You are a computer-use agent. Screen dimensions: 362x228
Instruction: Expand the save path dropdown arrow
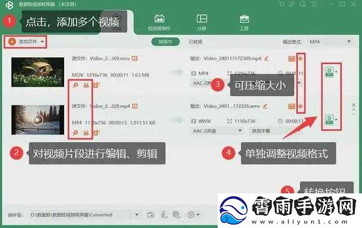click(x=136, y=215)
